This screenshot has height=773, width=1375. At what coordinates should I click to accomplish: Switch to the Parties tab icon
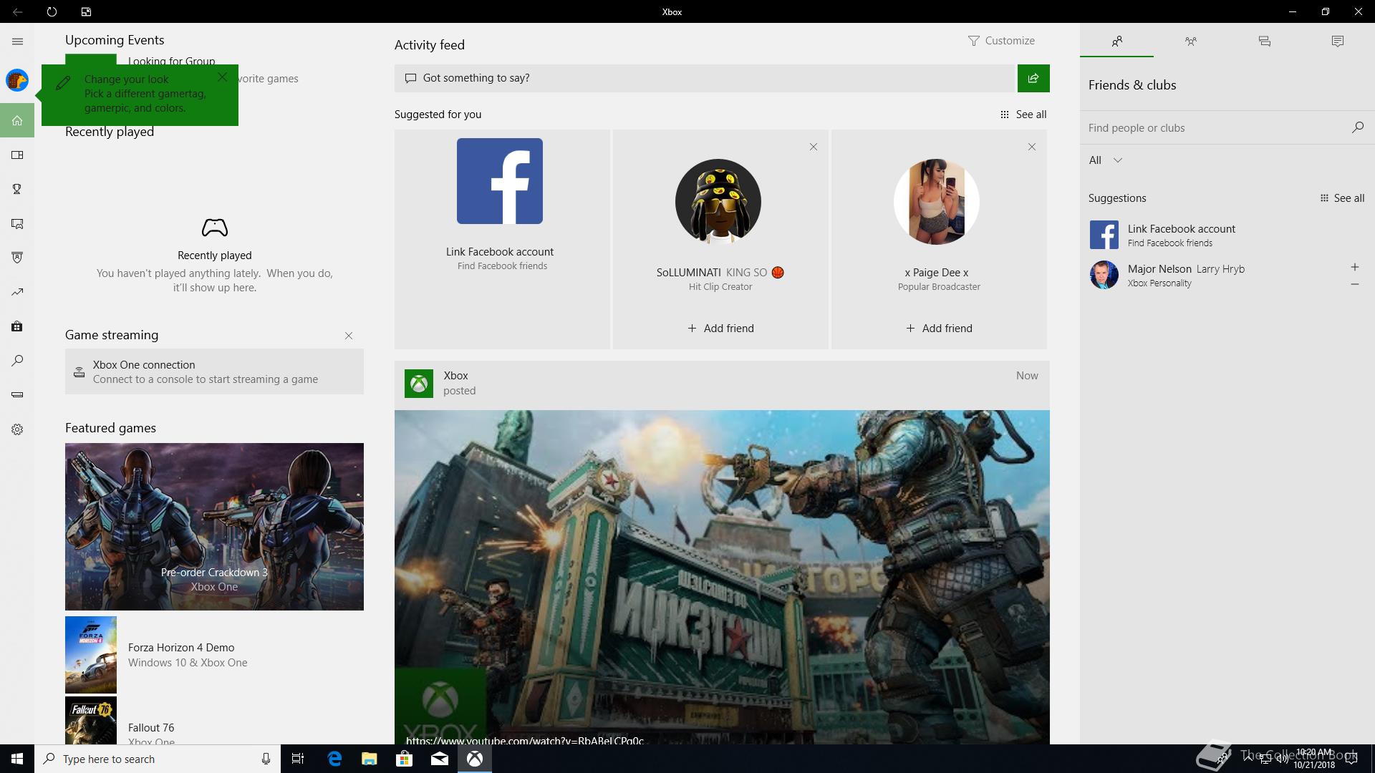(x=1190, y=42)
